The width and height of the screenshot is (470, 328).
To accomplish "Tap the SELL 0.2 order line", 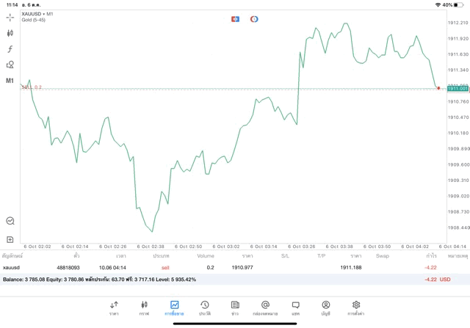I will (31, 87).
